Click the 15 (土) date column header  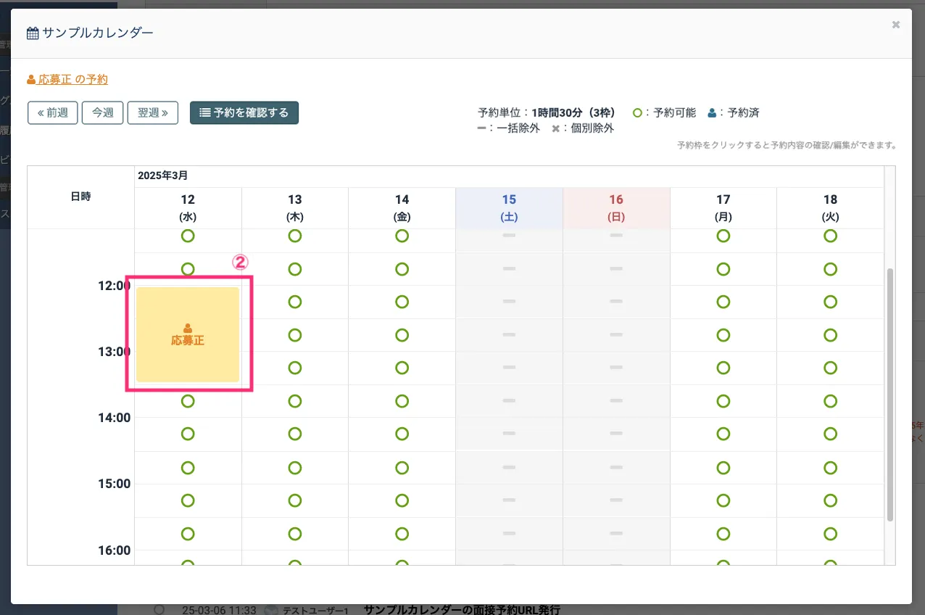click(x=509, y=207)
